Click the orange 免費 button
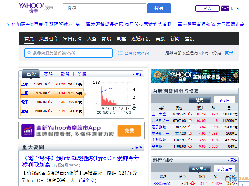The height and width of the screenshot is (186, 249). 129,131
